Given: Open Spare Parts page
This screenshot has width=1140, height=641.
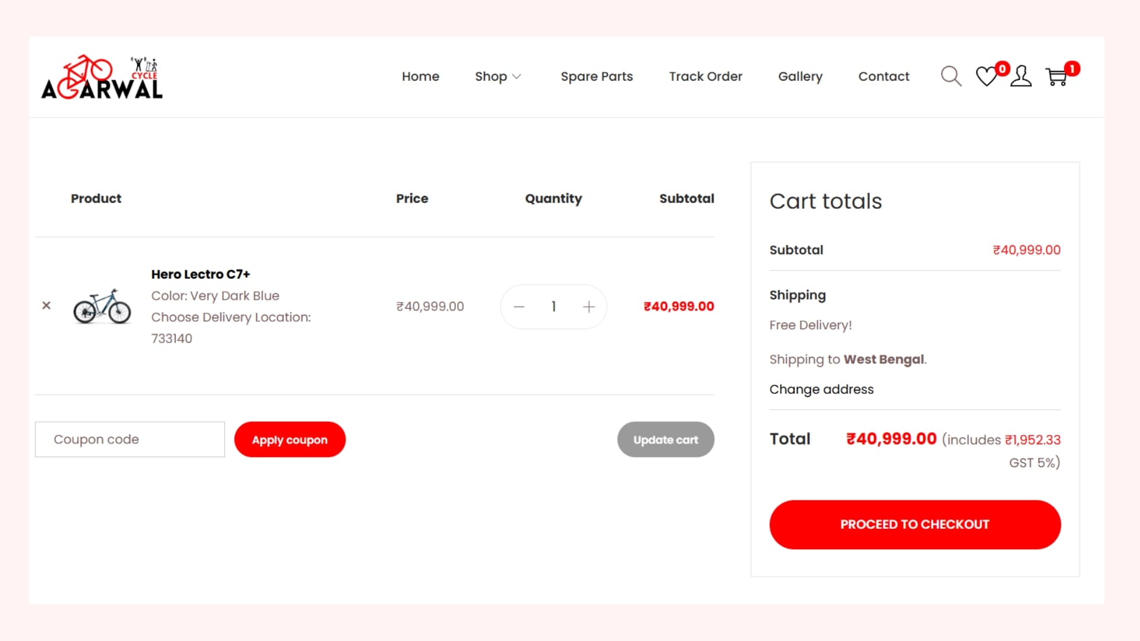Looking at the screenshot, I should tap(597, 77).
